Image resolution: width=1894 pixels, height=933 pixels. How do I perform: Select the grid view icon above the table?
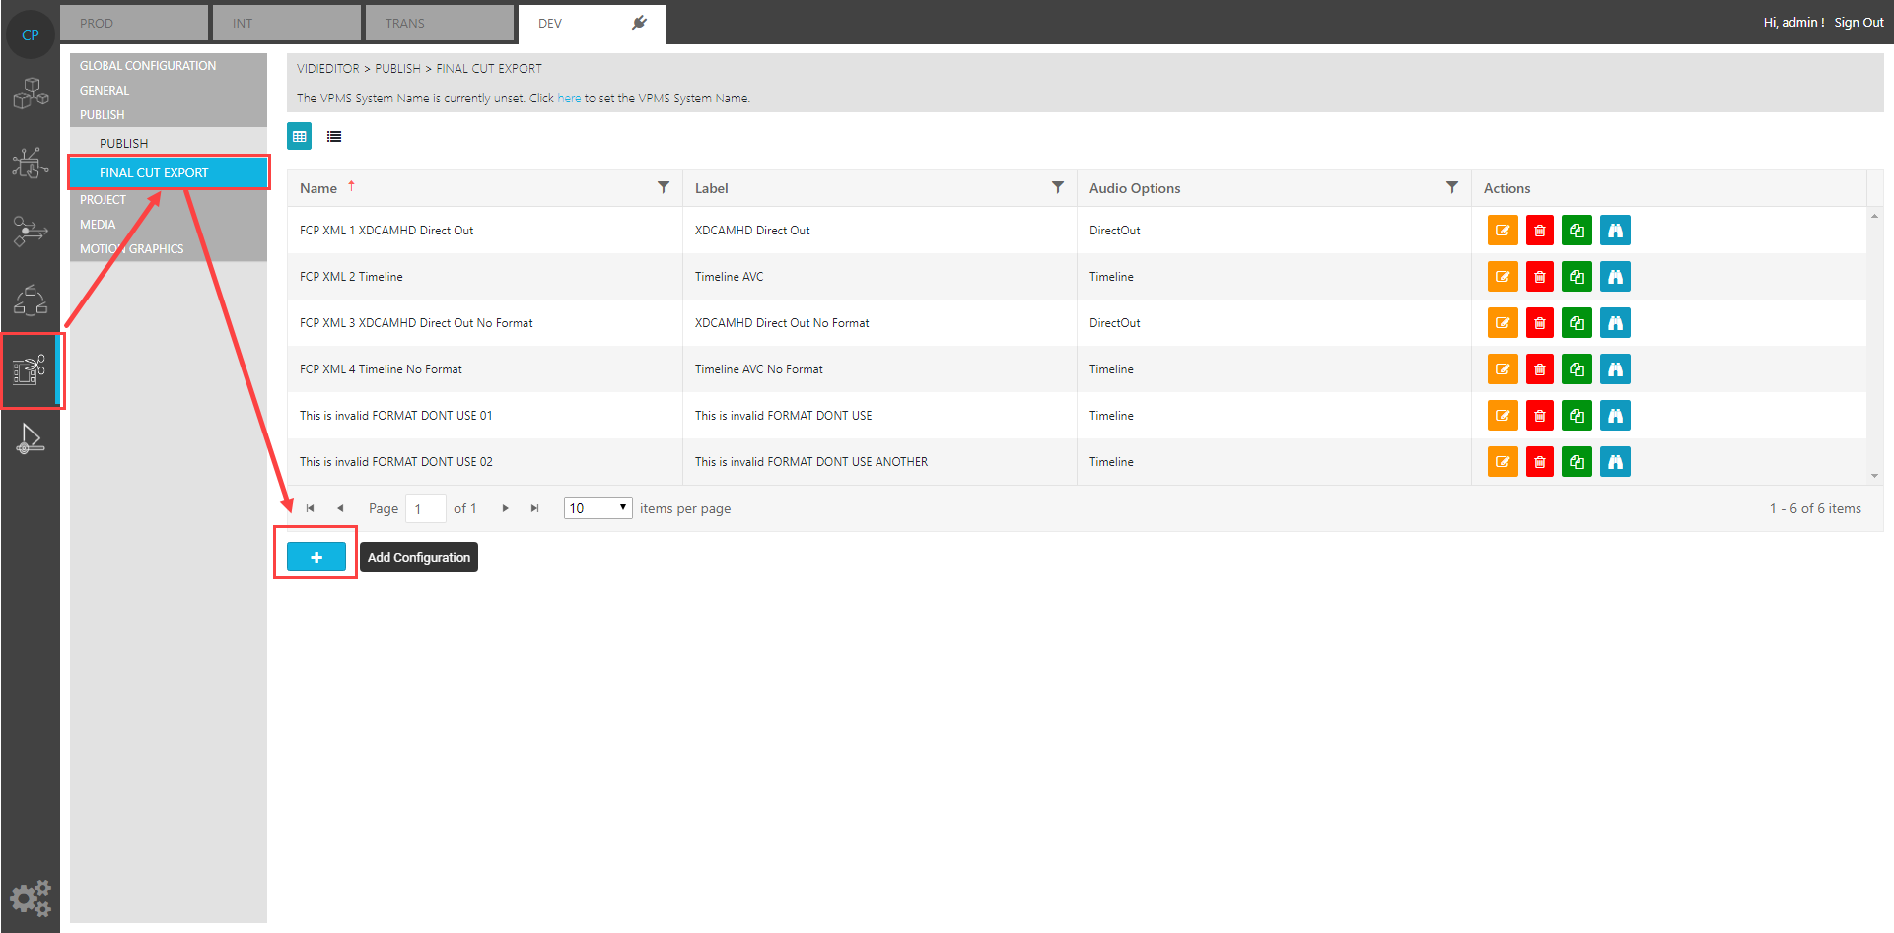[x=300, y=136]
